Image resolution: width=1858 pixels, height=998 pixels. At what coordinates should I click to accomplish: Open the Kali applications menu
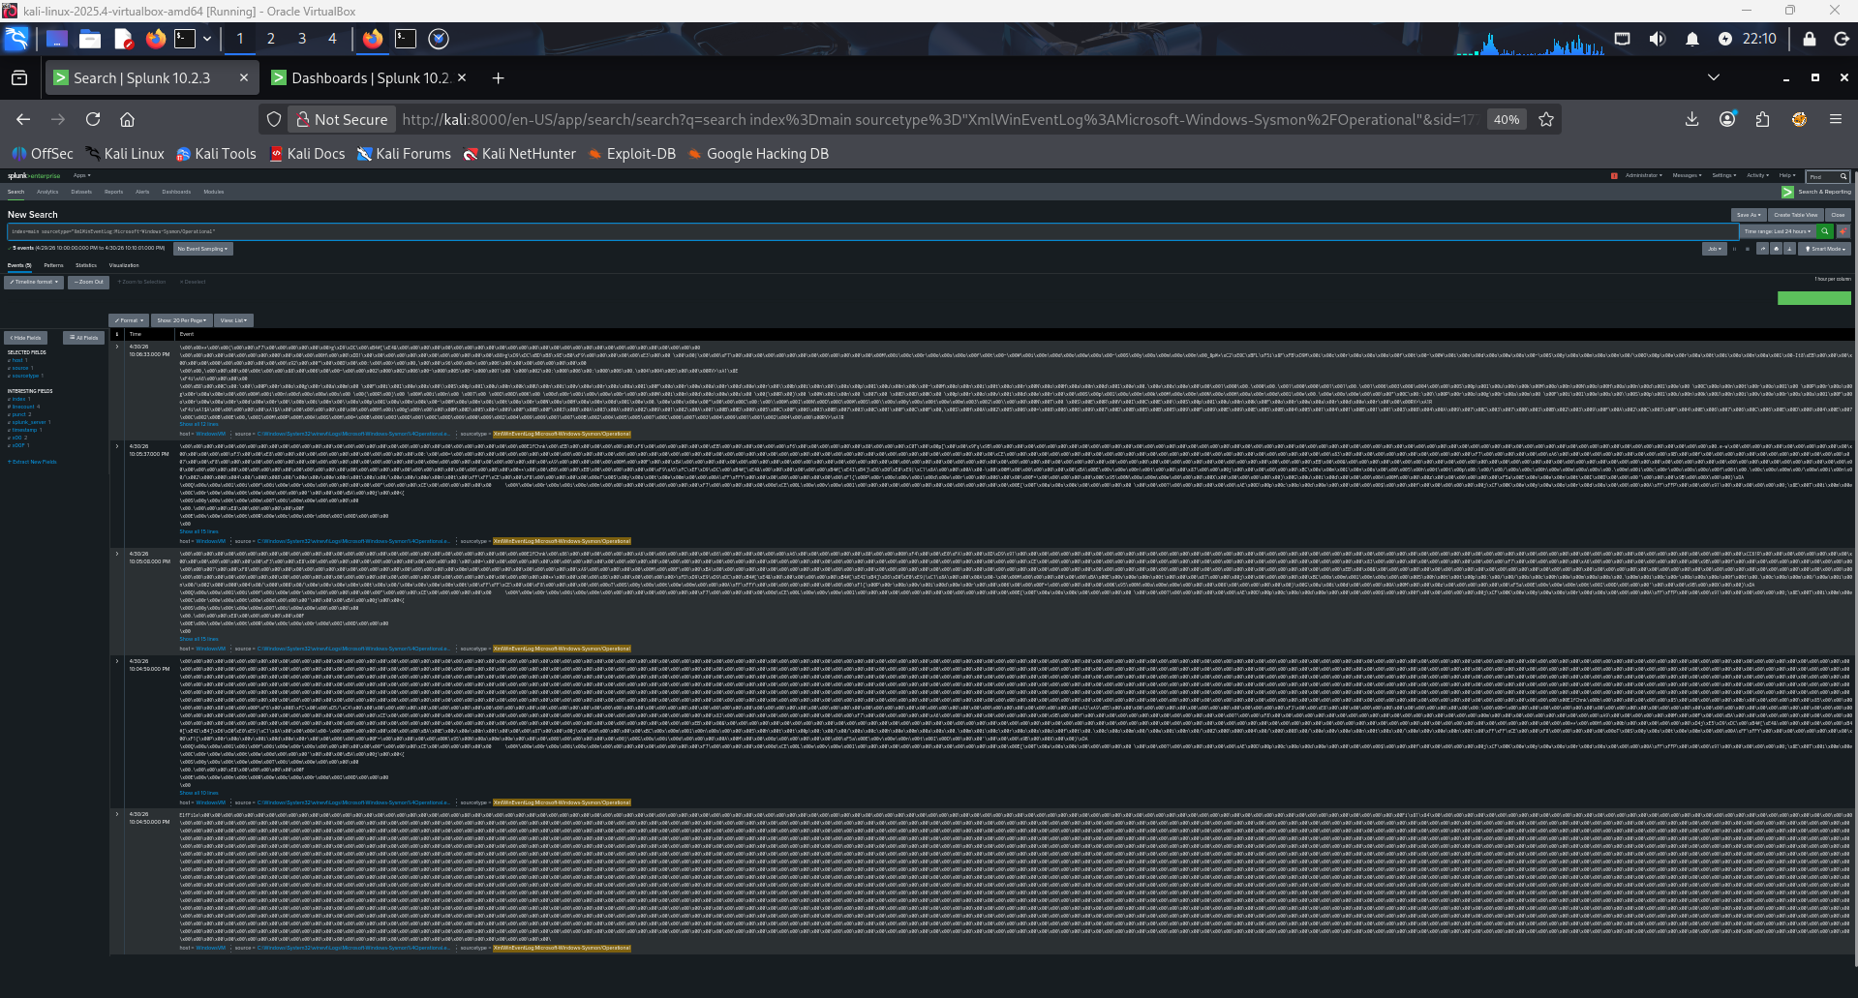pos(16,39)
